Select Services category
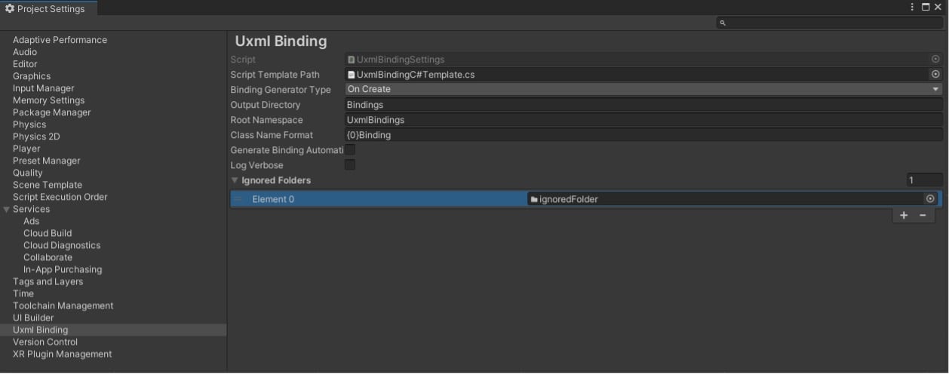Image resolution: width=949 pixels, height=374 pixels. click(31, 209)
